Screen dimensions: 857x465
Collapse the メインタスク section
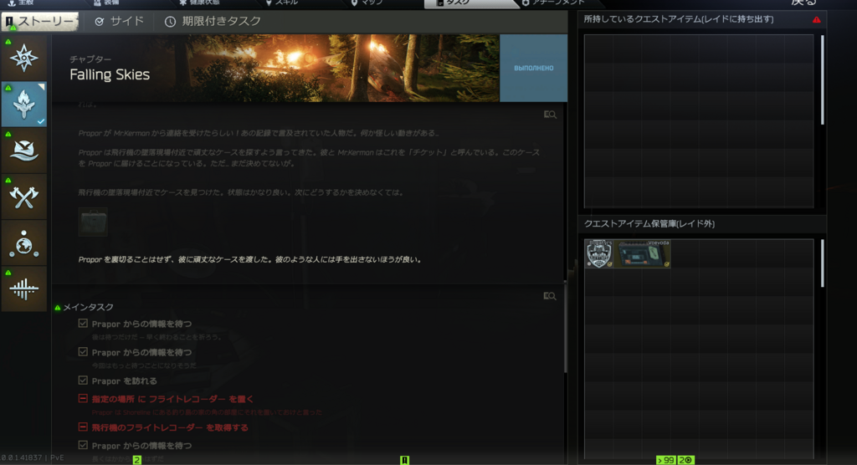(57, 308)
